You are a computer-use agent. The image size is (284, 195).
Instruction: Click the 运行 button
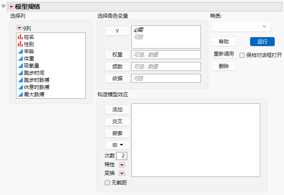[262, 42]
